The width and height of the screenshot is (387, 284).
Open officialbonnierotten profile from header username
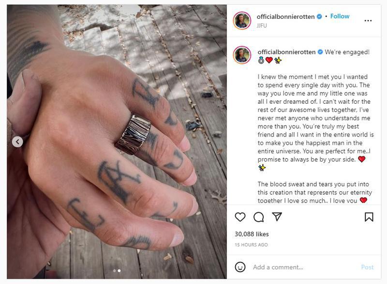pos(285,17)
